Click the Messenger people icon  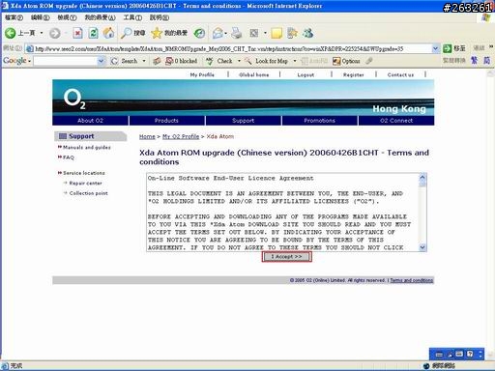[x=308, y=33]
